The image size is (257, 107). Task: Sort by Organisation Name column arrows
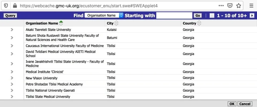coord(61,23)
